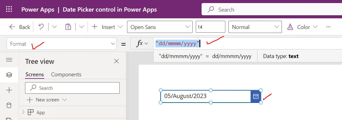
Task: Select the App item in tree view
Action: [x=41, y=113]
